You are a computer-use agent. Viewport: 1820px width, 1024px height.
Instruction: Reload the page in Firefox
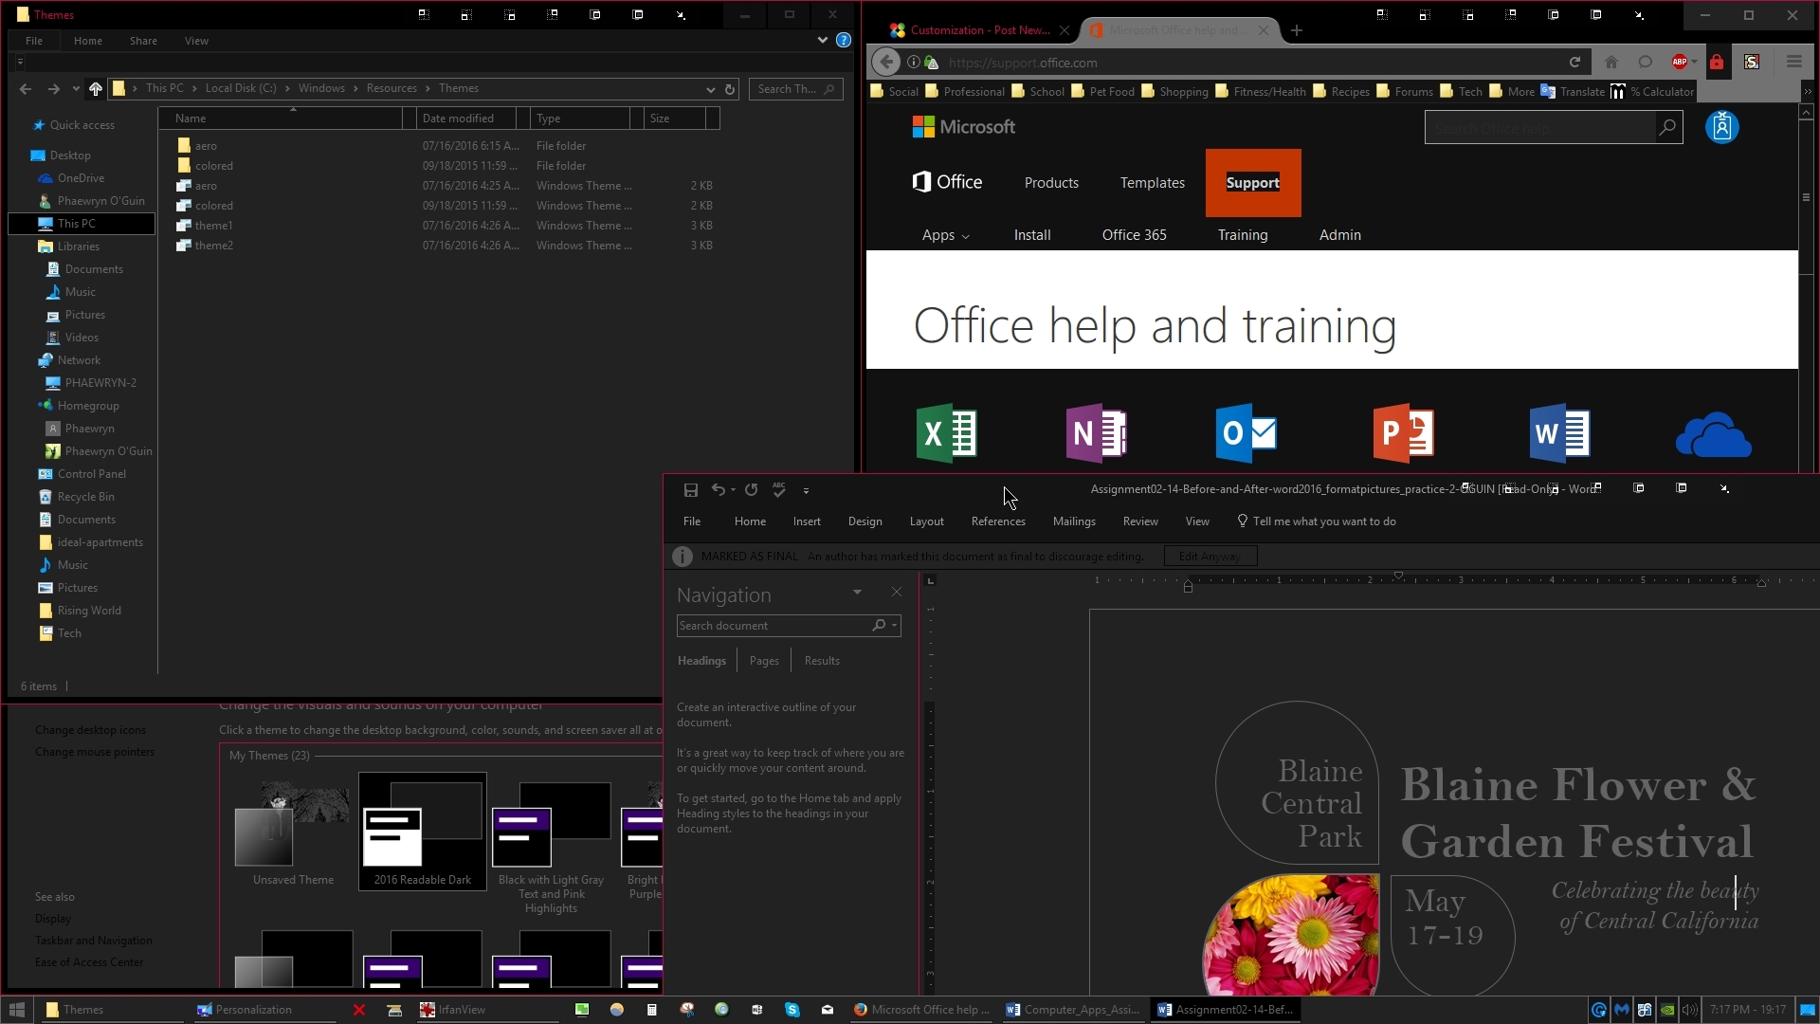click(1574, 63)
